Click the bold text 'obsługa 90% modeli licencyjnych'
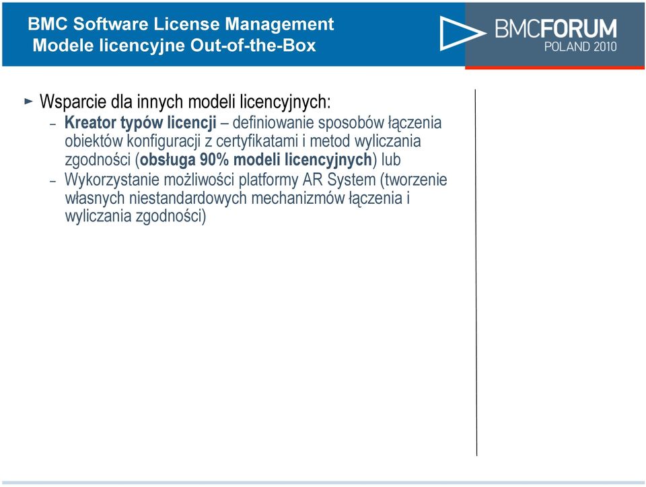This screenshot has width=646, height=487. pos(256,159)
